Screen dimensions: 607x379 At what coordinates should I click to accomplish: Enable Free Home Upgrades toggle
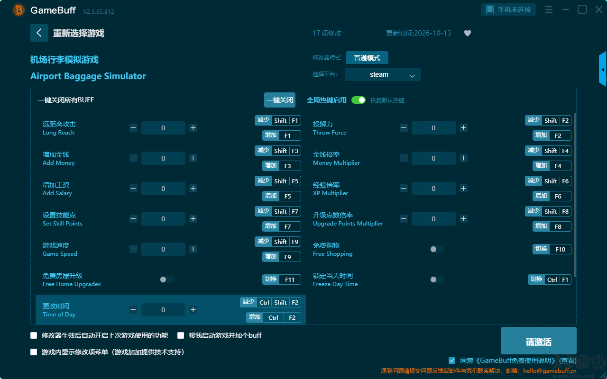(166, 280)
